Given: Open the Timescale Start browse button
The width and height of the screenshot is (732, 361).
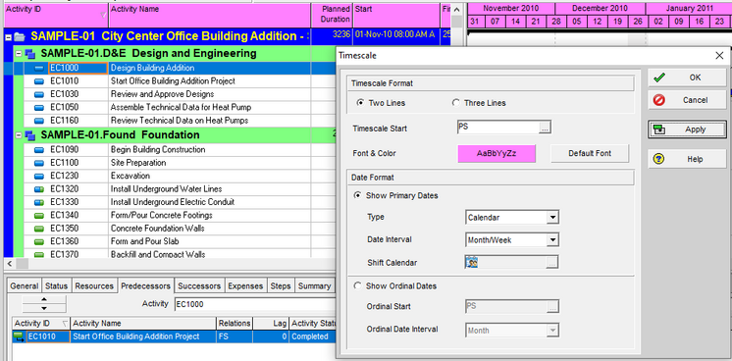Looking at the screenshot, I should click(545, 128).
